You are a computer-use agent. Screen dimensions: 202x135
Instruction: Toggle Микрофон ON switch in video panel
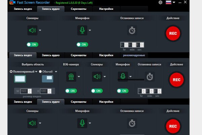click(123, 91)
